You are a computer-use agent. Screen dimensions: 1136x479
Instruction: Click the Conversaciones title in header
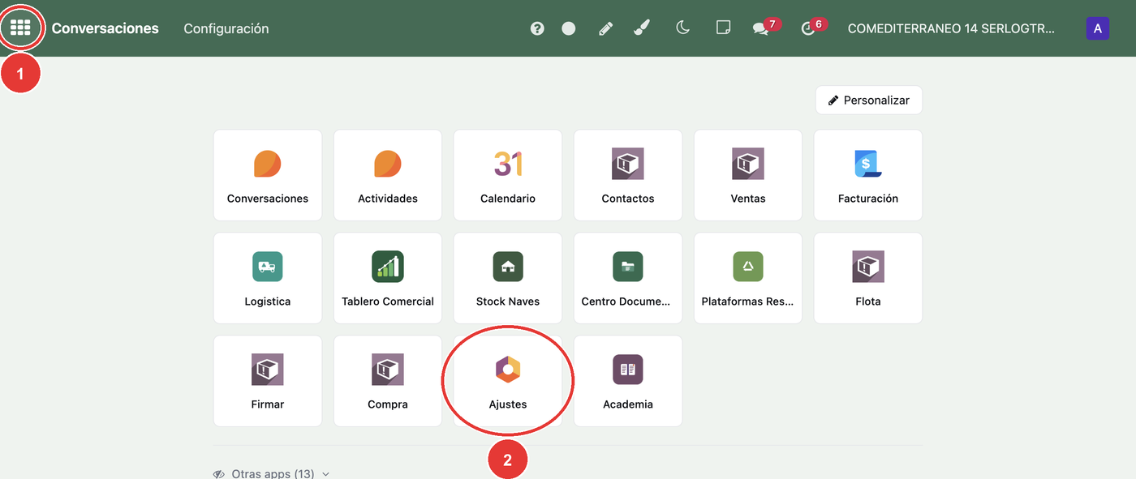click(105, 28)
